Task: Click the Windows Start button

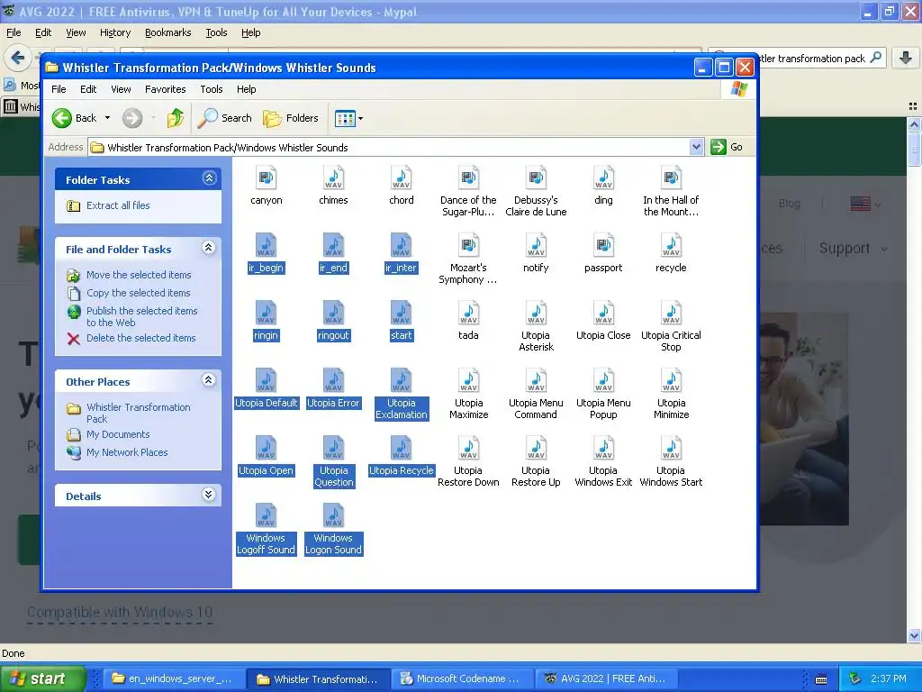Action: (43, 678)
